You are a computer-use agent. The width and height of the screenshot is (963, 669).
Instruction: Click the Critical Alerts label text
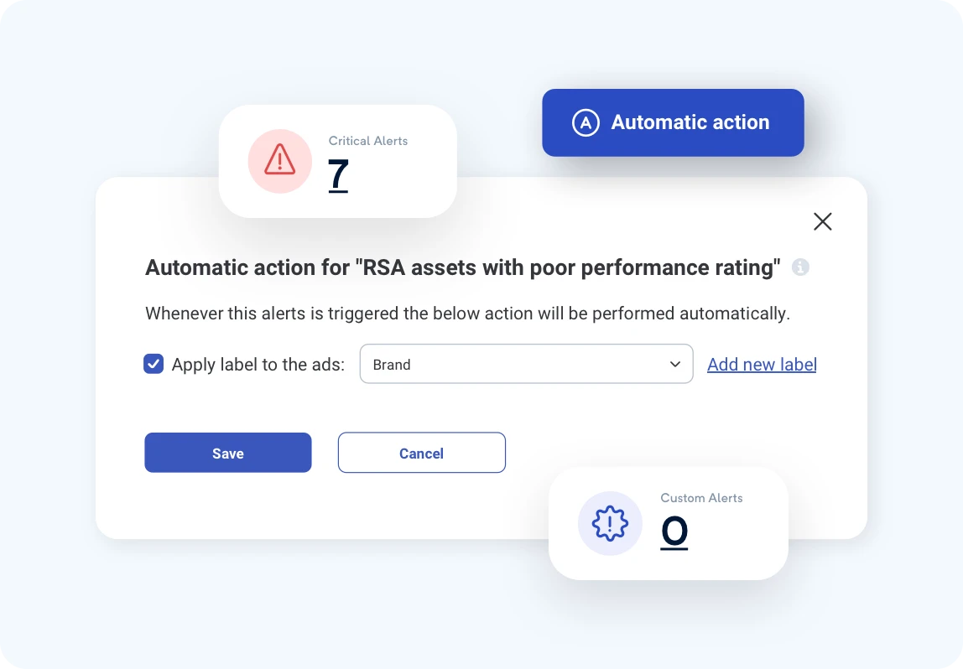pyautogui.click(x=368, y=141)
